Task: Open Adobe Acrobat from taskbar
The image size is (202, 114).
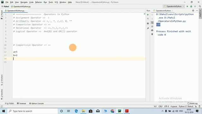Action: point(127,111)
